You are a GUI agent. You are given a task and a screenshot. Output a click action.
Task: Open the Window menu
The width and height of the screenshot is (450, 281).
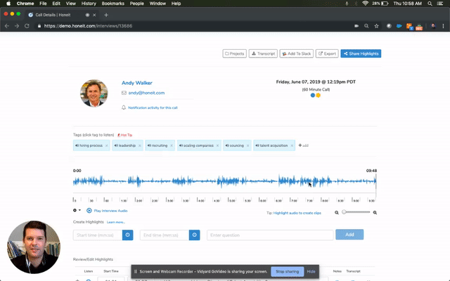coord(157,4)
